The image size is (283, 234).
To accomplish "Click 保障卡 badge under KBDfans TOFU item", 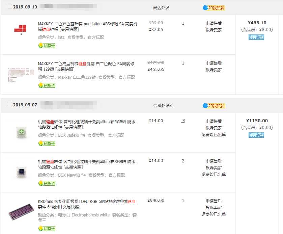I will 47,229.
